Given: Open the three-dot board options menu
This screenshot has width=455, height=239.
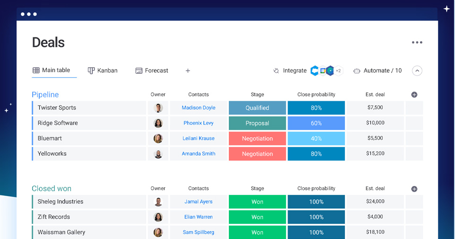Looking at the screenshot, I should pos(417,43).
